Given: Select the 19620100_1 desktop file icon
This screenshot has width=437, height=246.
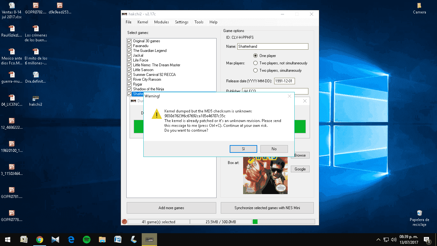Looking at the screenshot, I should 12,146.
